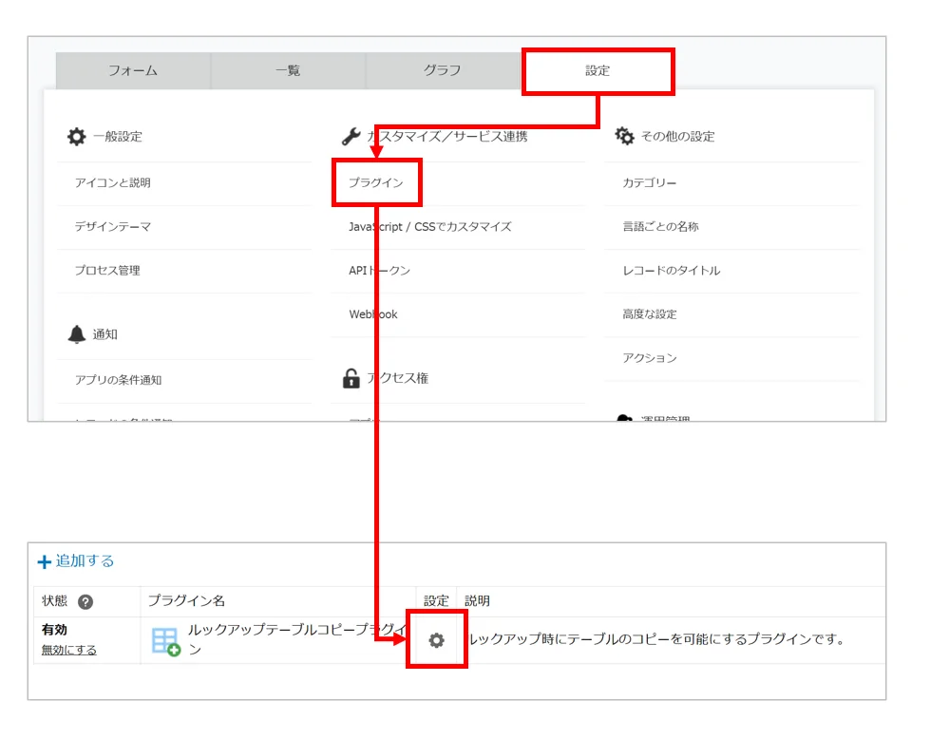Viewport: 930px width, 739px height.
Task: Click the 通知 bell icon
Action: coord(77,334)
